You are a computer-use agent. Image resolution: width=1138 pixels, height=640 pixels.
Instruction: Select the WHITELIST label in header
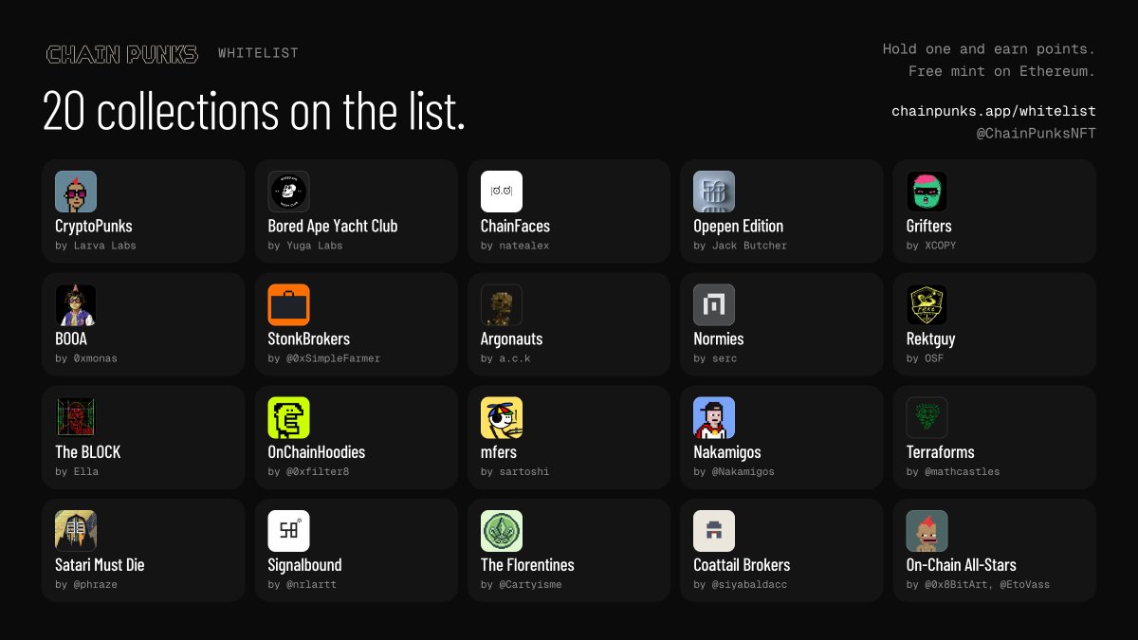pos(258,53)
